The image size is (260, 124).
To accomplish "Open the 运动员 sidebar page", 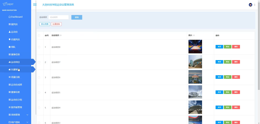I will tap(13, 32).
